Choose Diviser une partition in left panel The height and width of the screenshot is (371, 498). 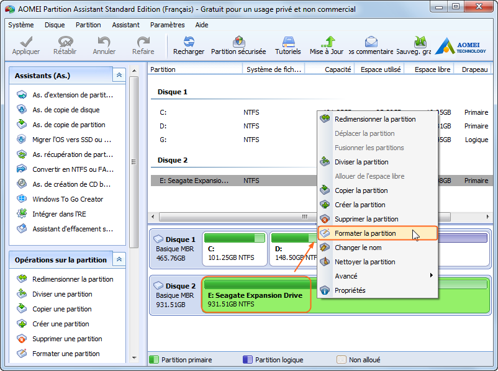pyautogui.click(x=55, y=294)
